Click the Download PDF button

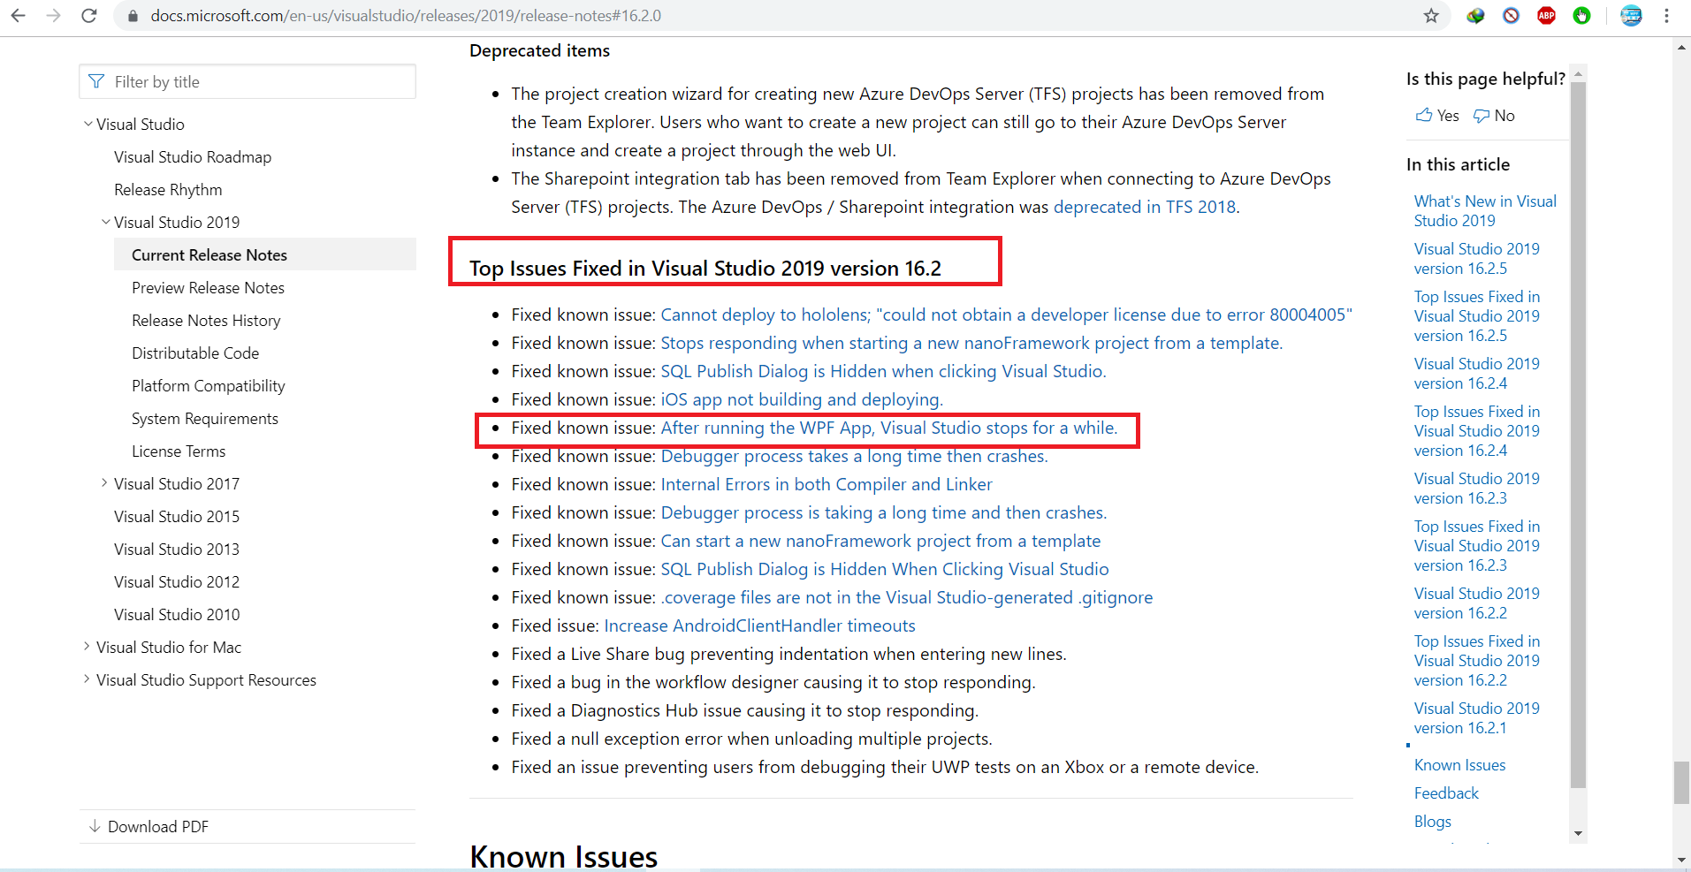click(x=248, y=826)
